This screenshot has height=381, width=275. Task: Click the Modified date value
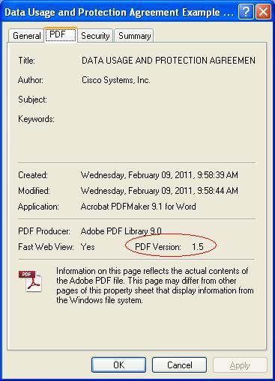(x=160, y=191)
